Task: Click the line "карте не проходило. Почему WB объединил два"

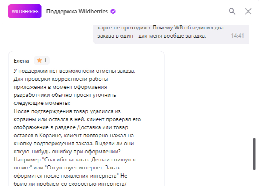Action: pyautogui.click(x=160, y=27)
